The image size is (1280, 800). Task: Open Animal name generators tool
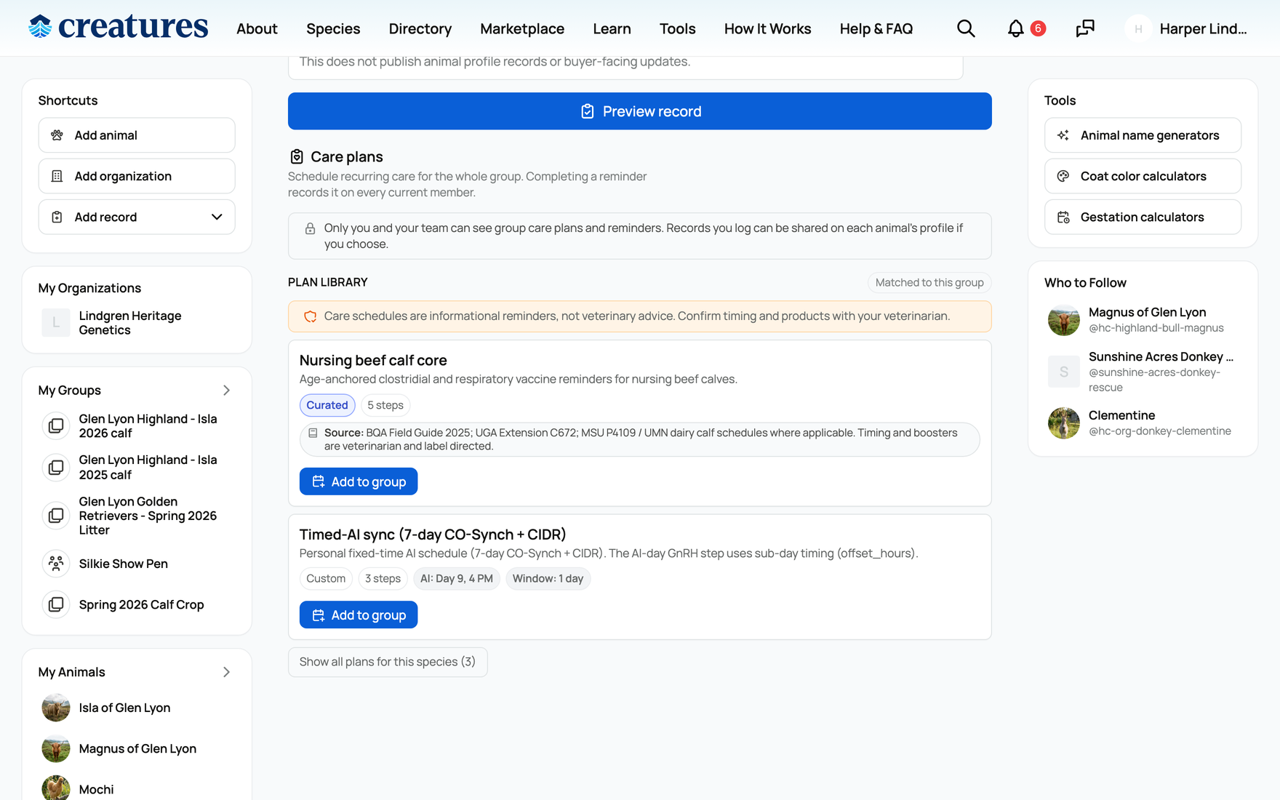coord(1143,135)
